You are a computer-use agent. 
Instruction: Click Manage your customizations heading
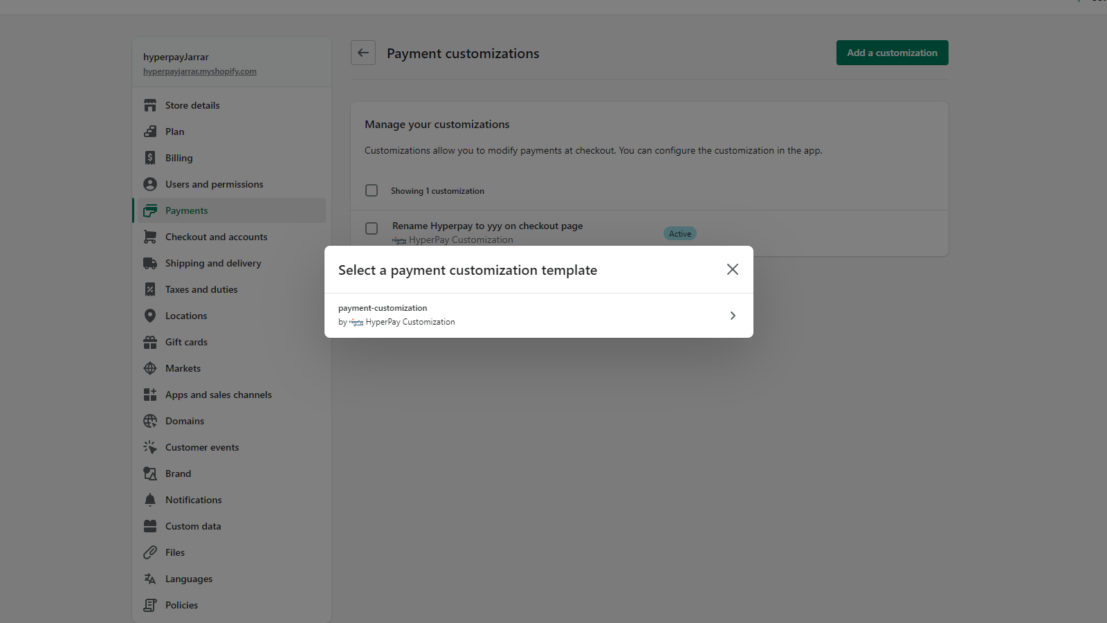tap(437, 125)
